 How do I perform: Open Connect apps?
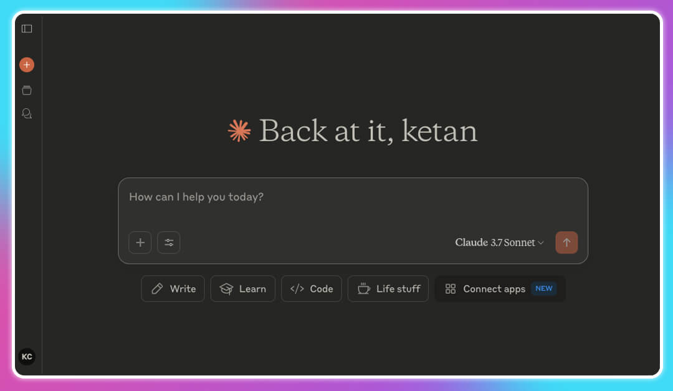pyautogui.click(x=500, y=289)
